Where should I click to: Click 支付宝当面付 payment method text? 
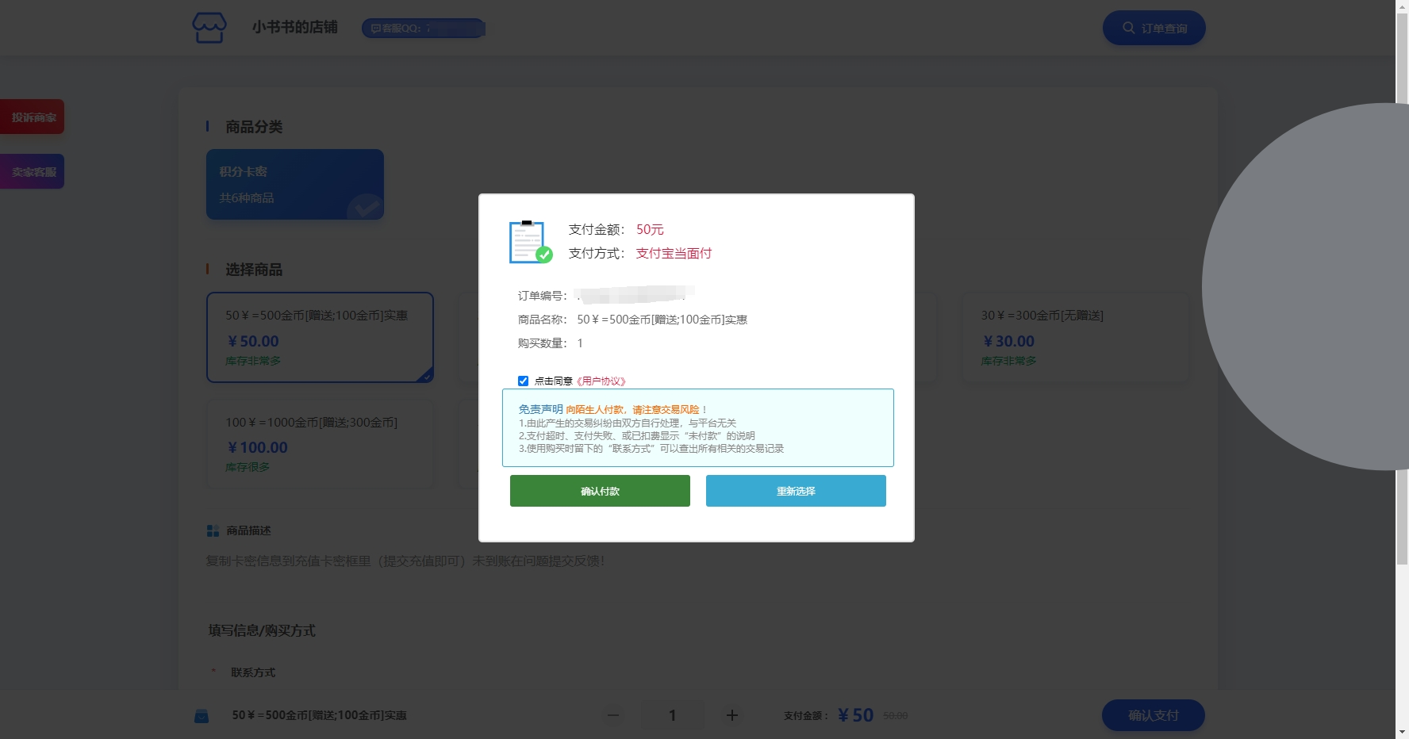point(674,253)
